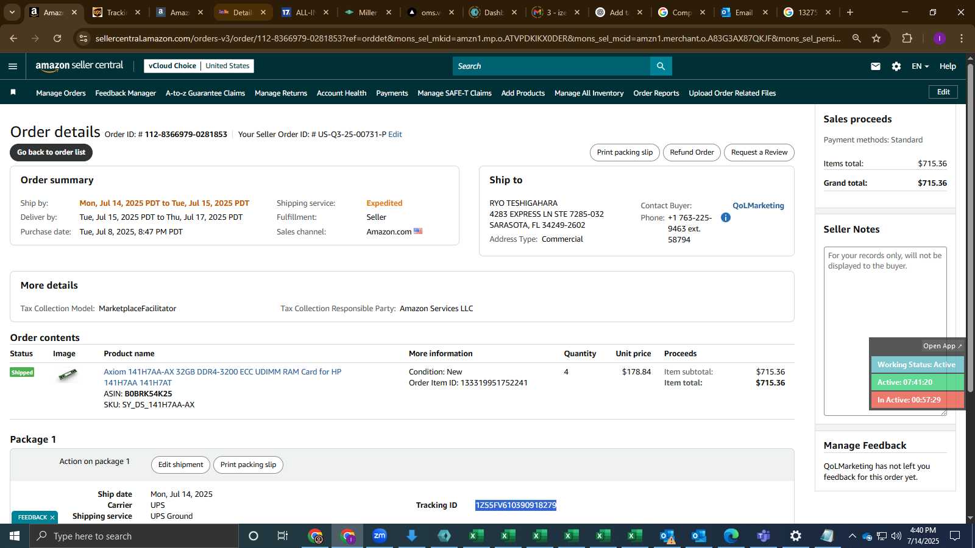The width and height of the screenshot is (975, 548).
Task: Bookmark this page with star icon
Action: click(876, 38)
